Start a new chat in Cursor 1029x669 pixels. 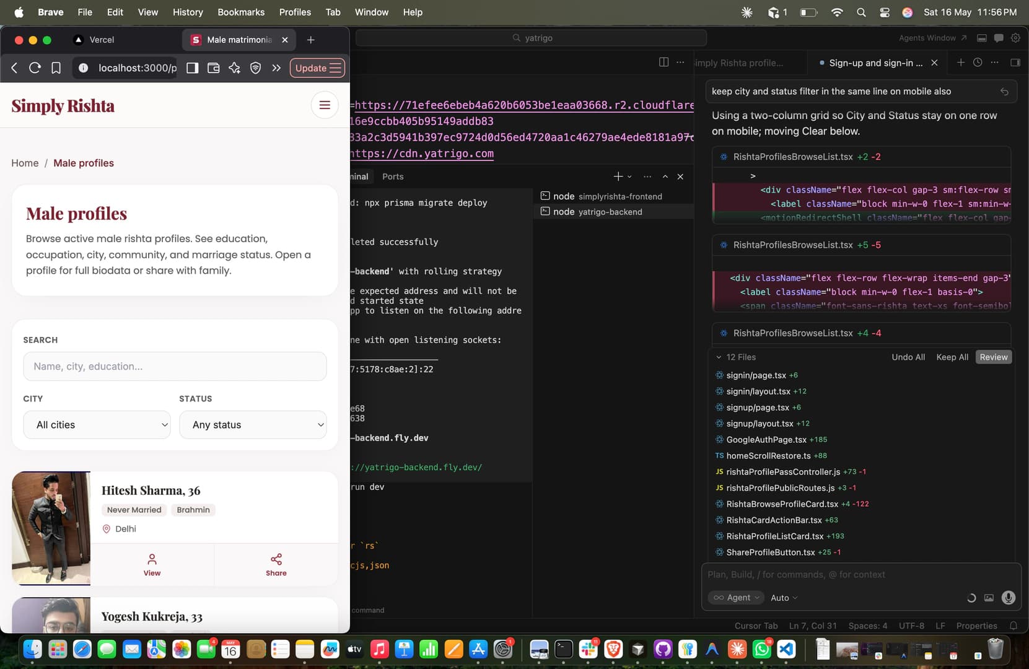(x=961, y=63)
